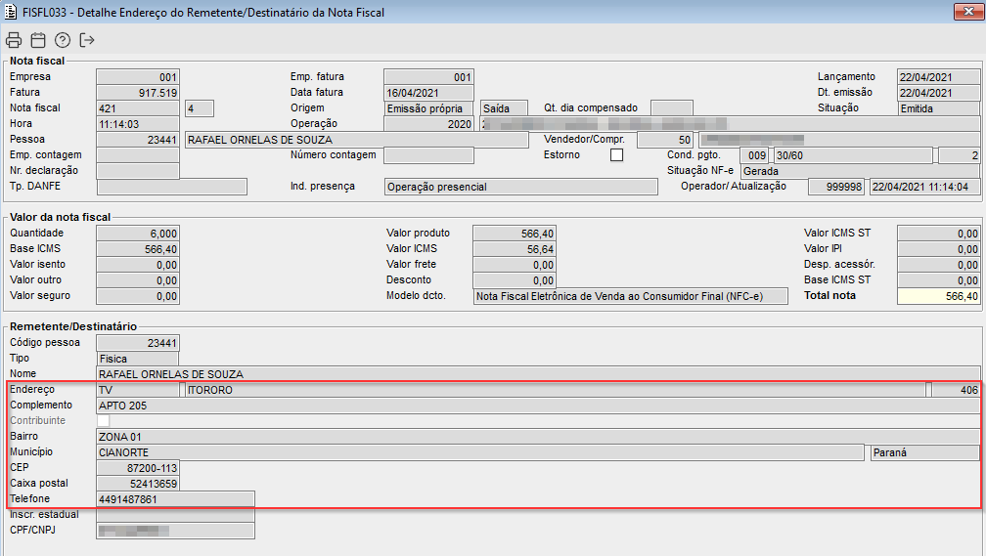The image size is (986, 556).
Task: Select the Fatura field 917.519
Action: 138,93
